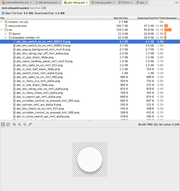This screenshot has height=191, width=180.
Task: Select abc_popup_background_mtrl_mult.9.png
Action: point(90,49)
